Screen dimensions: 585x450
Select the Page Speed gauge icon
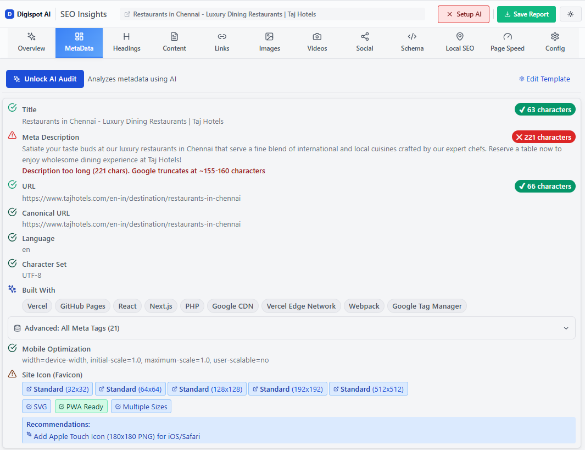point(507,37)
